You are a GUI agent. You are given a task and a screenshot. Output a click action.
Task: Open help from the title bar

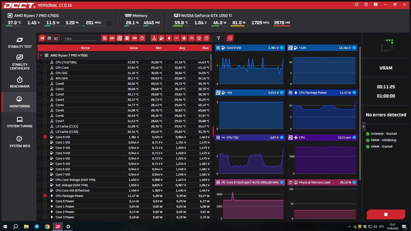click(x=366, y=5)
